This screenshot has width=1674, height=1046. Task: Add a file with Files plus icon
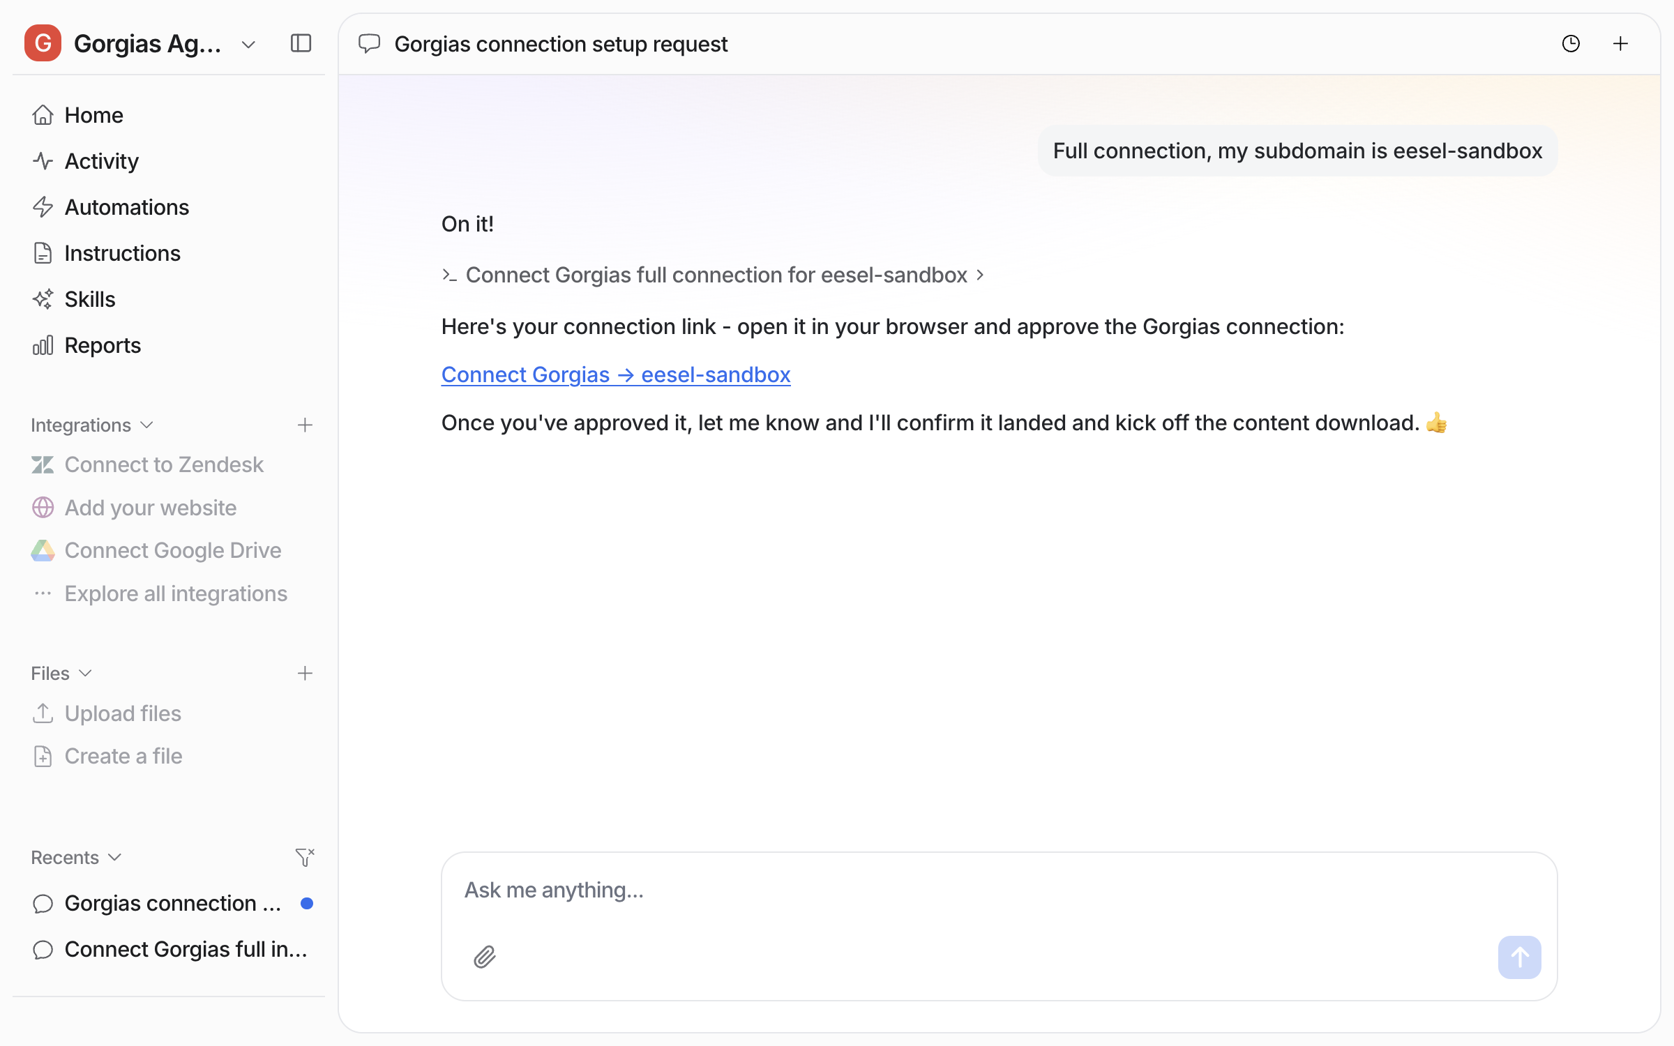point(305,673)
